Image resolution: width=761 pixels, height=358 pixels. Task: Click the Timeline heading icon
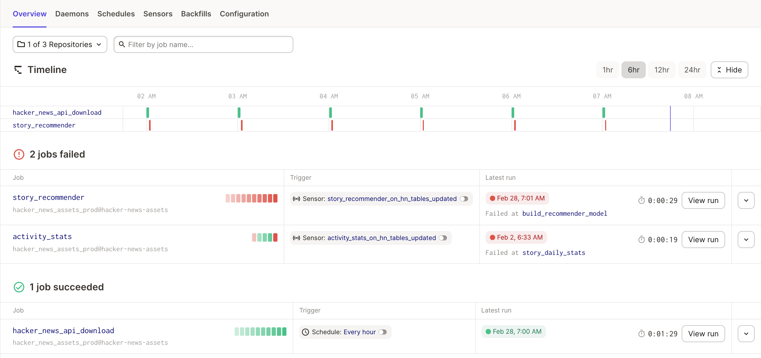[x=18, y=70]
